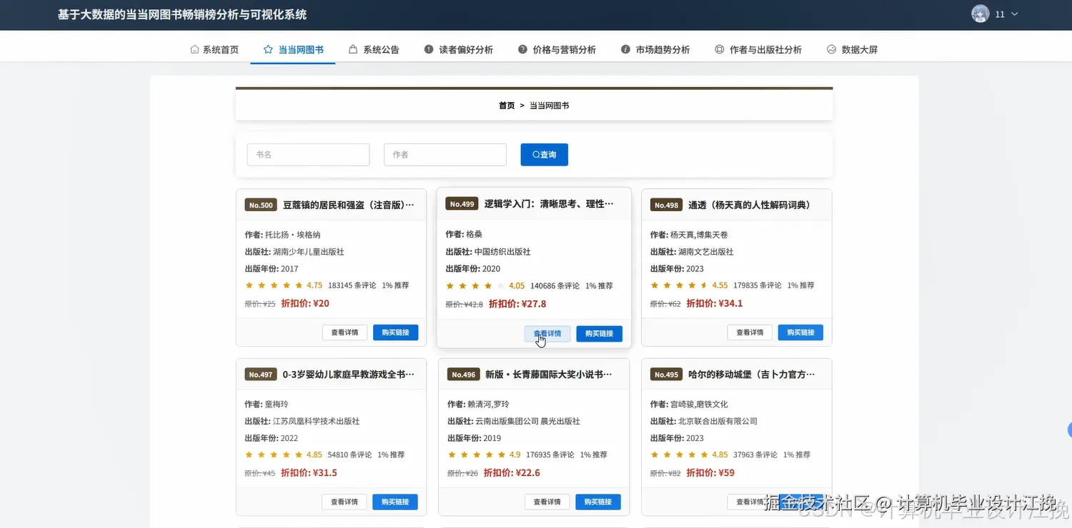Click the publisher 湖南少年儿童出版社
This screenshot has height=528, width=1072.
(x=309, y=252)
